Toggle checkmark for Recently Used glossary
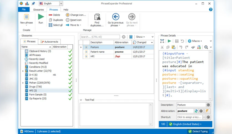 coord(70,59)
